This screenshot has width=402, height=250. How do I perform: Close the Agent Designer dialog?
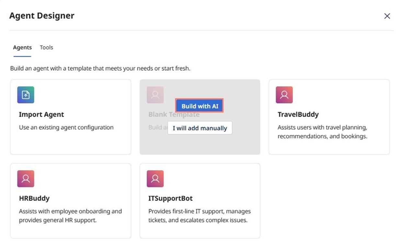pyautogui.click(x=387, y=16)
